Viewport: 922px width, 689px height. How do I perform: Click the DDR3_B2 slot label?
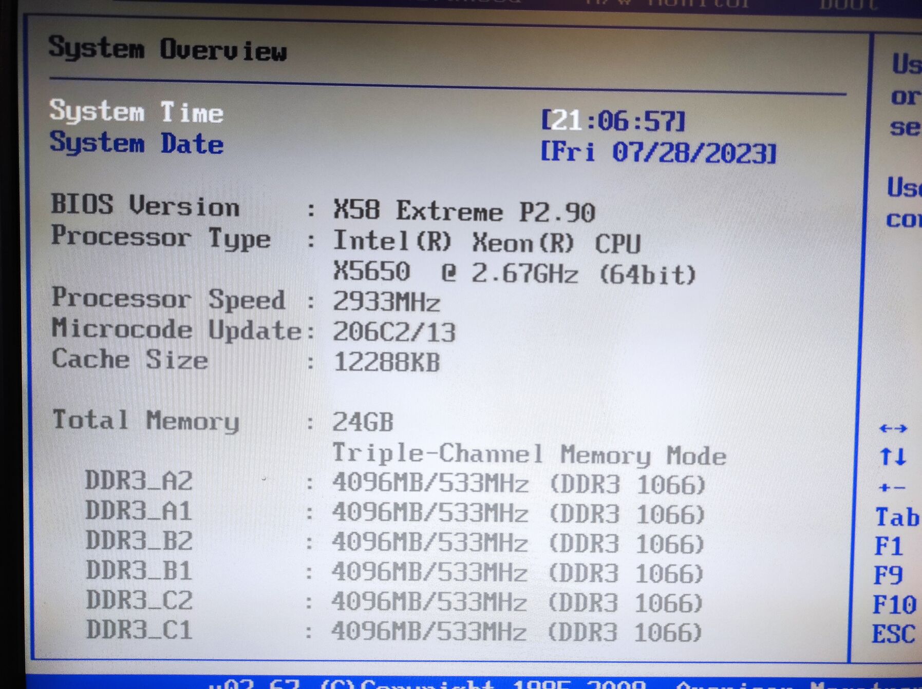point(139,541)
